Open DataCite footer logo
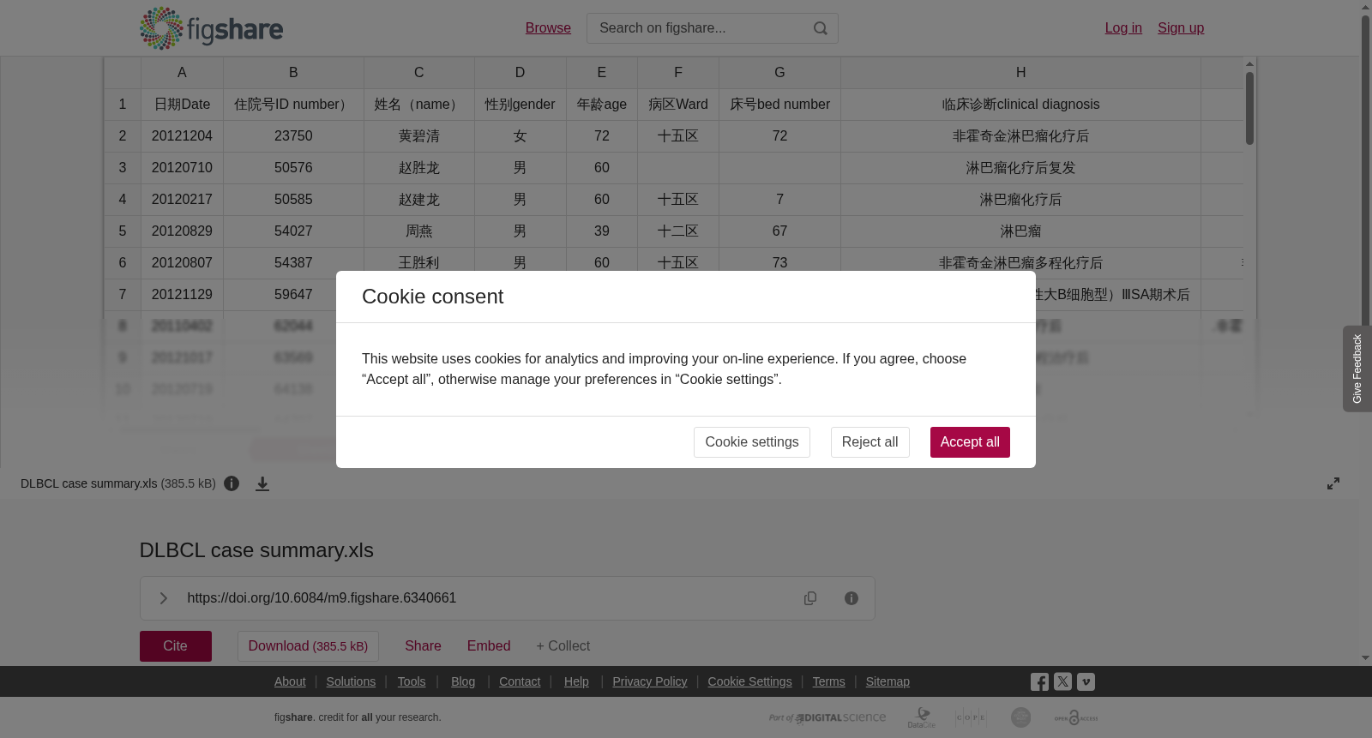The height and width of the screenshot is (738, 1372). 922,717
